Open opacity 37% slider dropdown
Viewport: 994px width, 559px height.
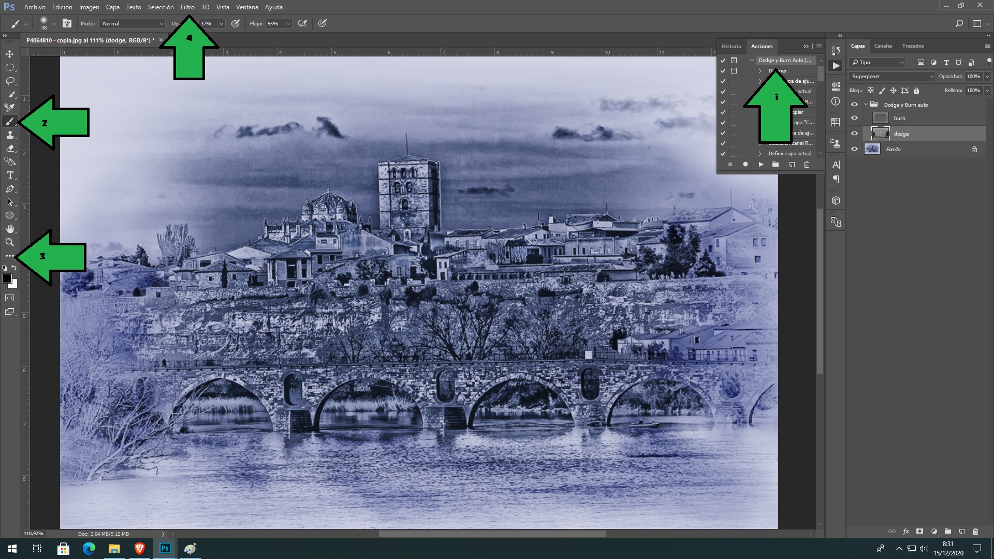pyautogui.click(x=221, y=24)
